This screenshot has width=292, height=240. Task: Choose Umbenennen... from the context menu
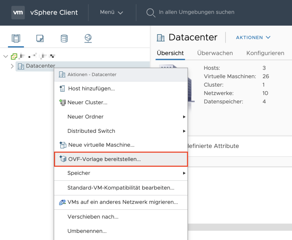coord(121,231)
